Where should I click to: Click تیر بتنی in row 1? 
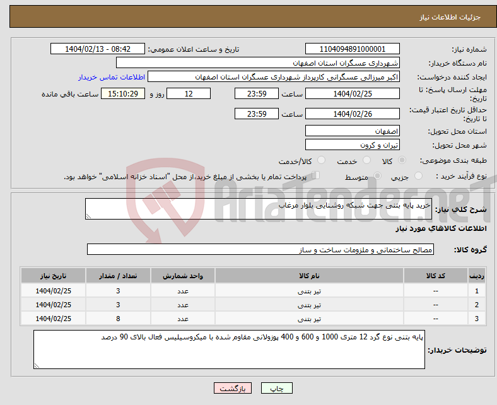tap(309, 291)
